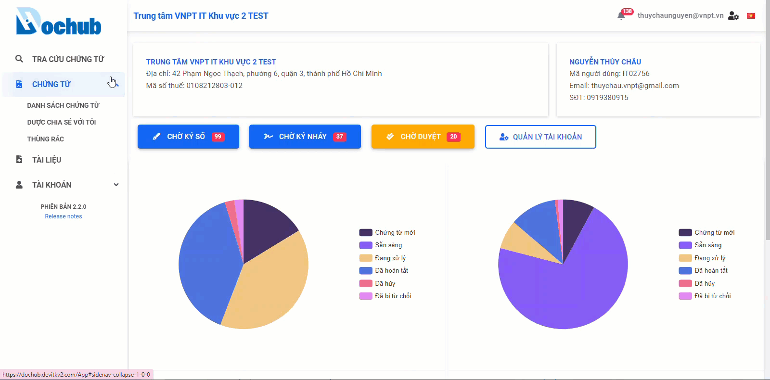
Task: Toggle right chart Đã hoàn tất legend swatch
Action: pyautogui.click(x=685, y=271)
